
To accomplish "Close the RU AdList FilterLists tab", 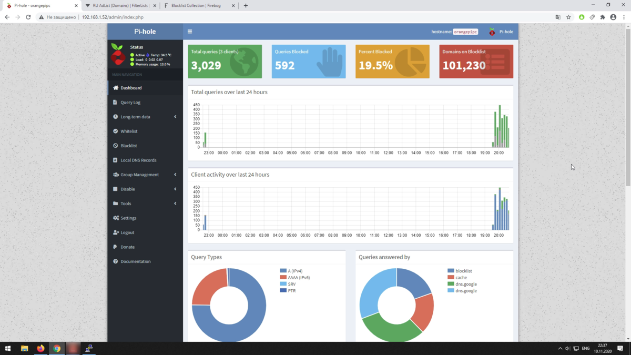I will tap(155, 6).
